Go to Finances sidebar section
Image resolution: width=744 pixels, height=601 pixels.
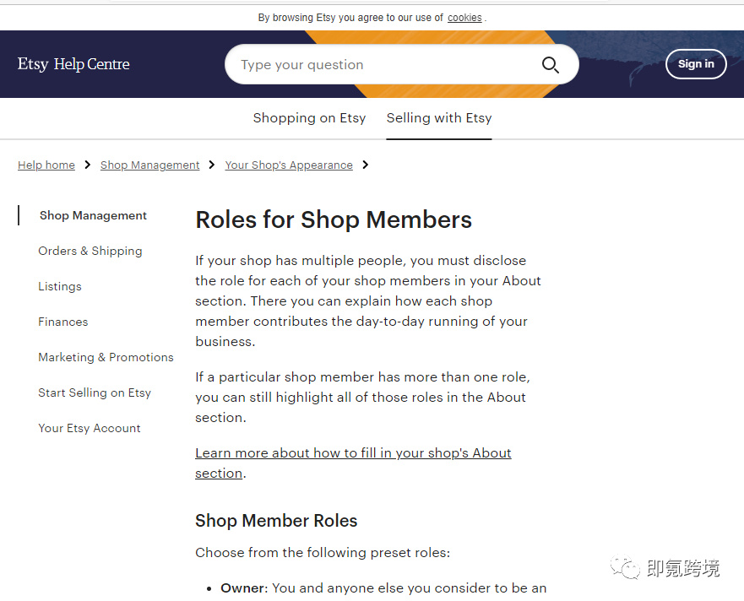(x=63, y=322)
